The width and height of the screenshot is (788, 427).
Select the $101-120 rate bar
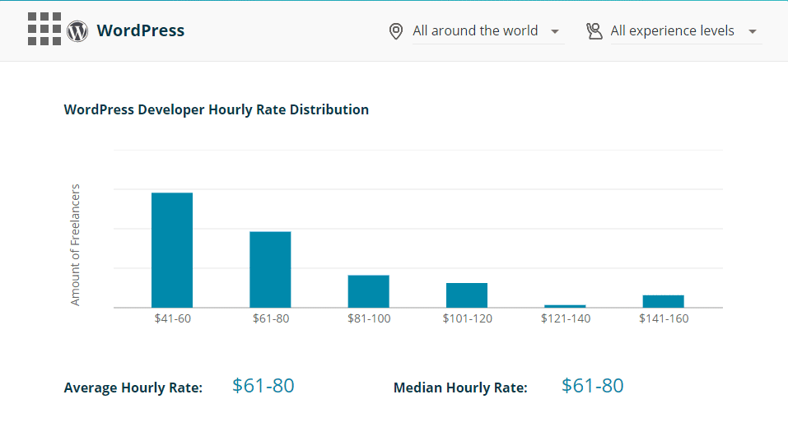tap(467, 295)
